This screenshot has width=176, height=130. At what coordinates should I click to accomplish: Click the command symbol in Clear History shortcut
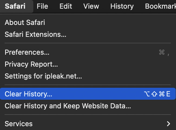[x=162, y=94]
